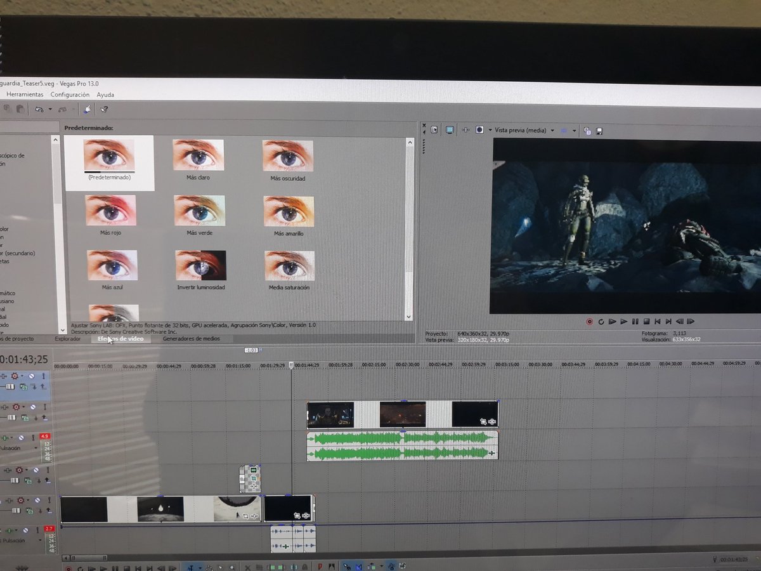This screenshot has height=571, width=761.
Task: Select the Más rojo preset
Action: (x=111, y=216)
